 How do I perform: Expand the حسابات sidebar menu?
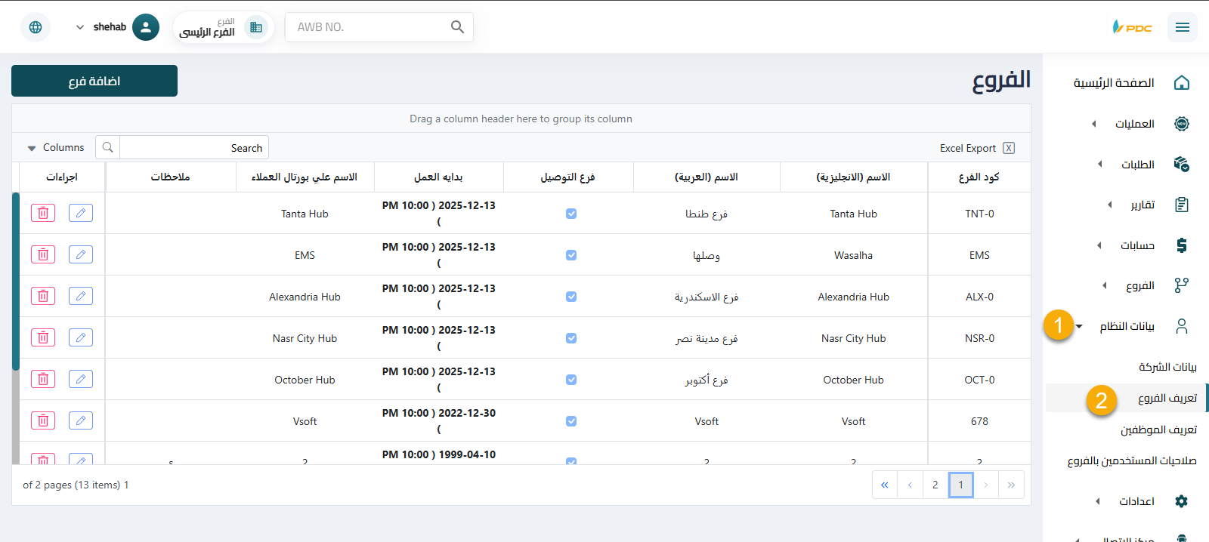[x=1099, y=245]
